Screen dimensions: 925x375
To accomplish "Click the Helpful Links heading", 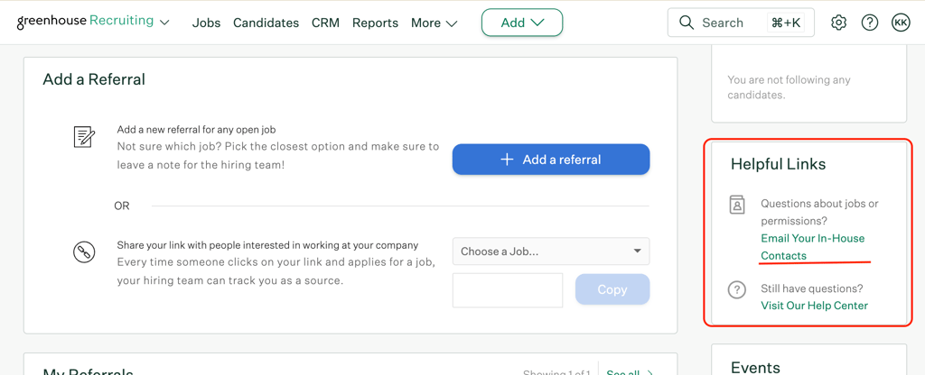I will (778, 164).
